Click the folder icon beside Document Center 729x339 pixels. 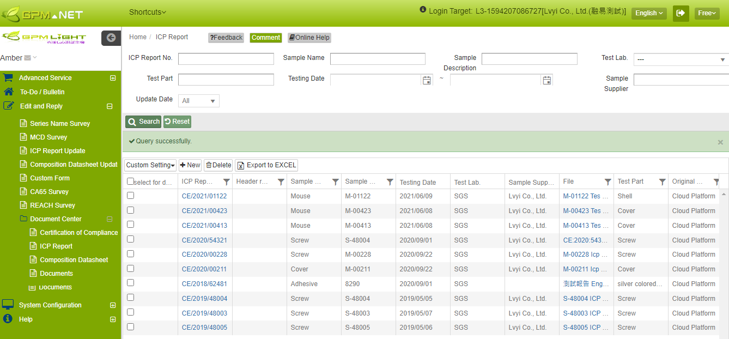coord(23,219)
